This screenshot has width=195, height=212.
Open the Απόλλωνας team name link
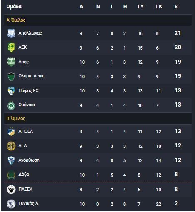30,33
